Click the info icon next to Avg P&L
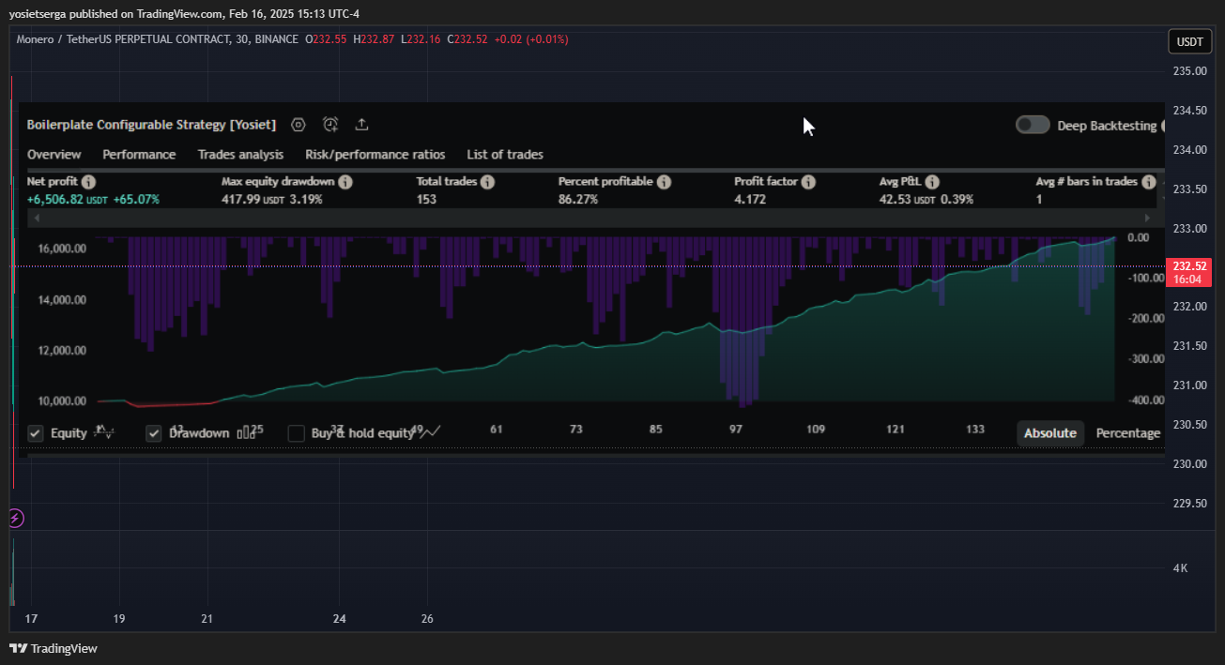 [932, 182]
